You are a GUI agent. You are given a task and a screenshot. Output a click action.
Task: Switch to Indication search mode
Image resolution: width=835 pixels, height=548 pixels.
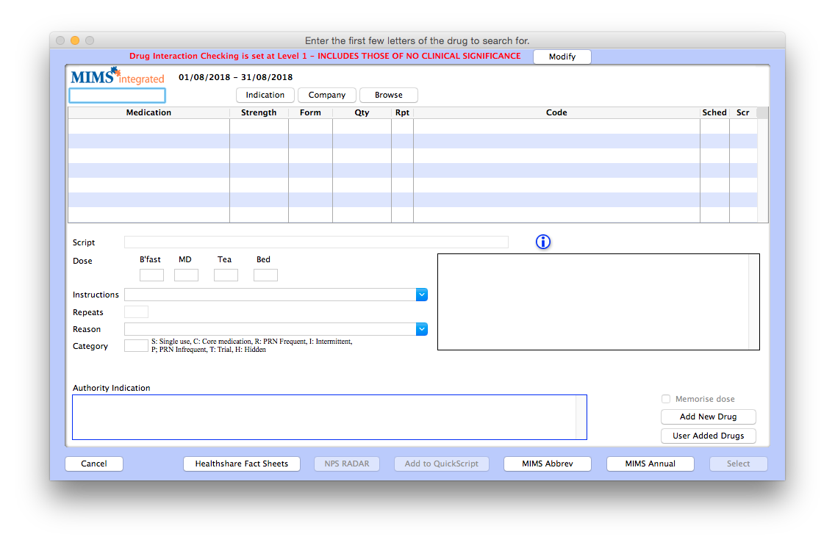click(x=265, y=95)
